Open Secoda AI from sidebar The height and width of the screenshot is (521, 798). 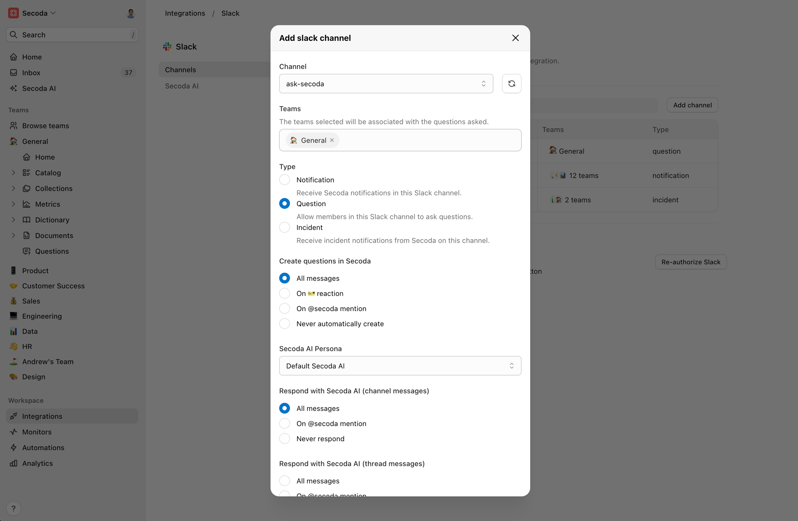click(39, 88)
